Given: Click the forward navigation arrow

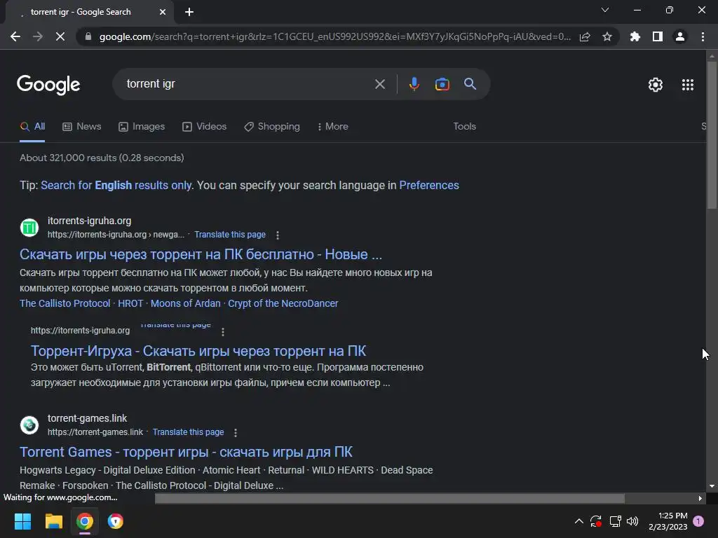Looking at the screenshot, I should point(38,36).
